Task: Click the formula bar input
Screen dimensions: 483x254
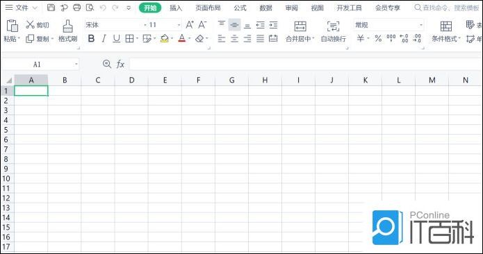Action: [306, 65]
